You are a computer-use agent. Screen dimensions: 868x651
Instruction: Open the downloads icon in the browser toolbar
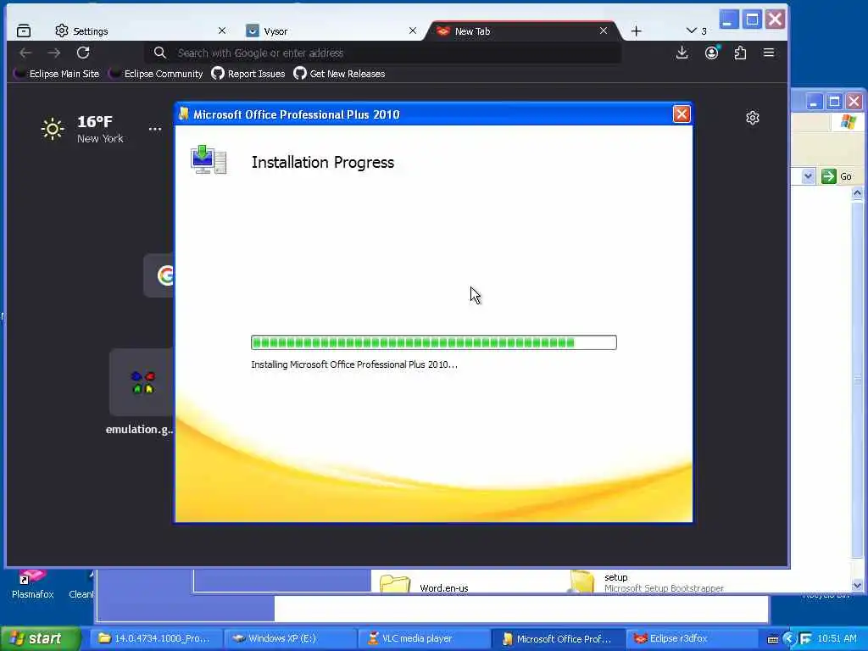coord(682,53)
